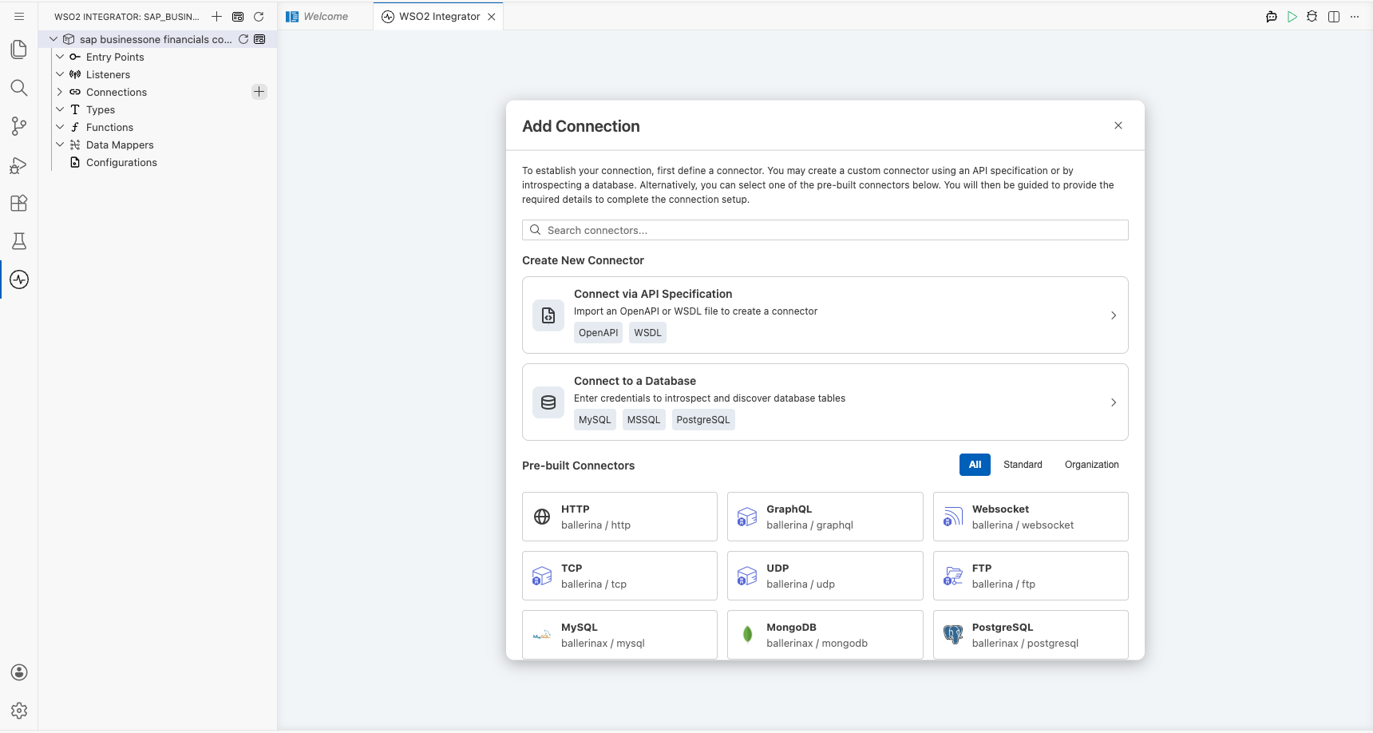
Task: Click the split editor icon
Action: (x=1334, y=17)
